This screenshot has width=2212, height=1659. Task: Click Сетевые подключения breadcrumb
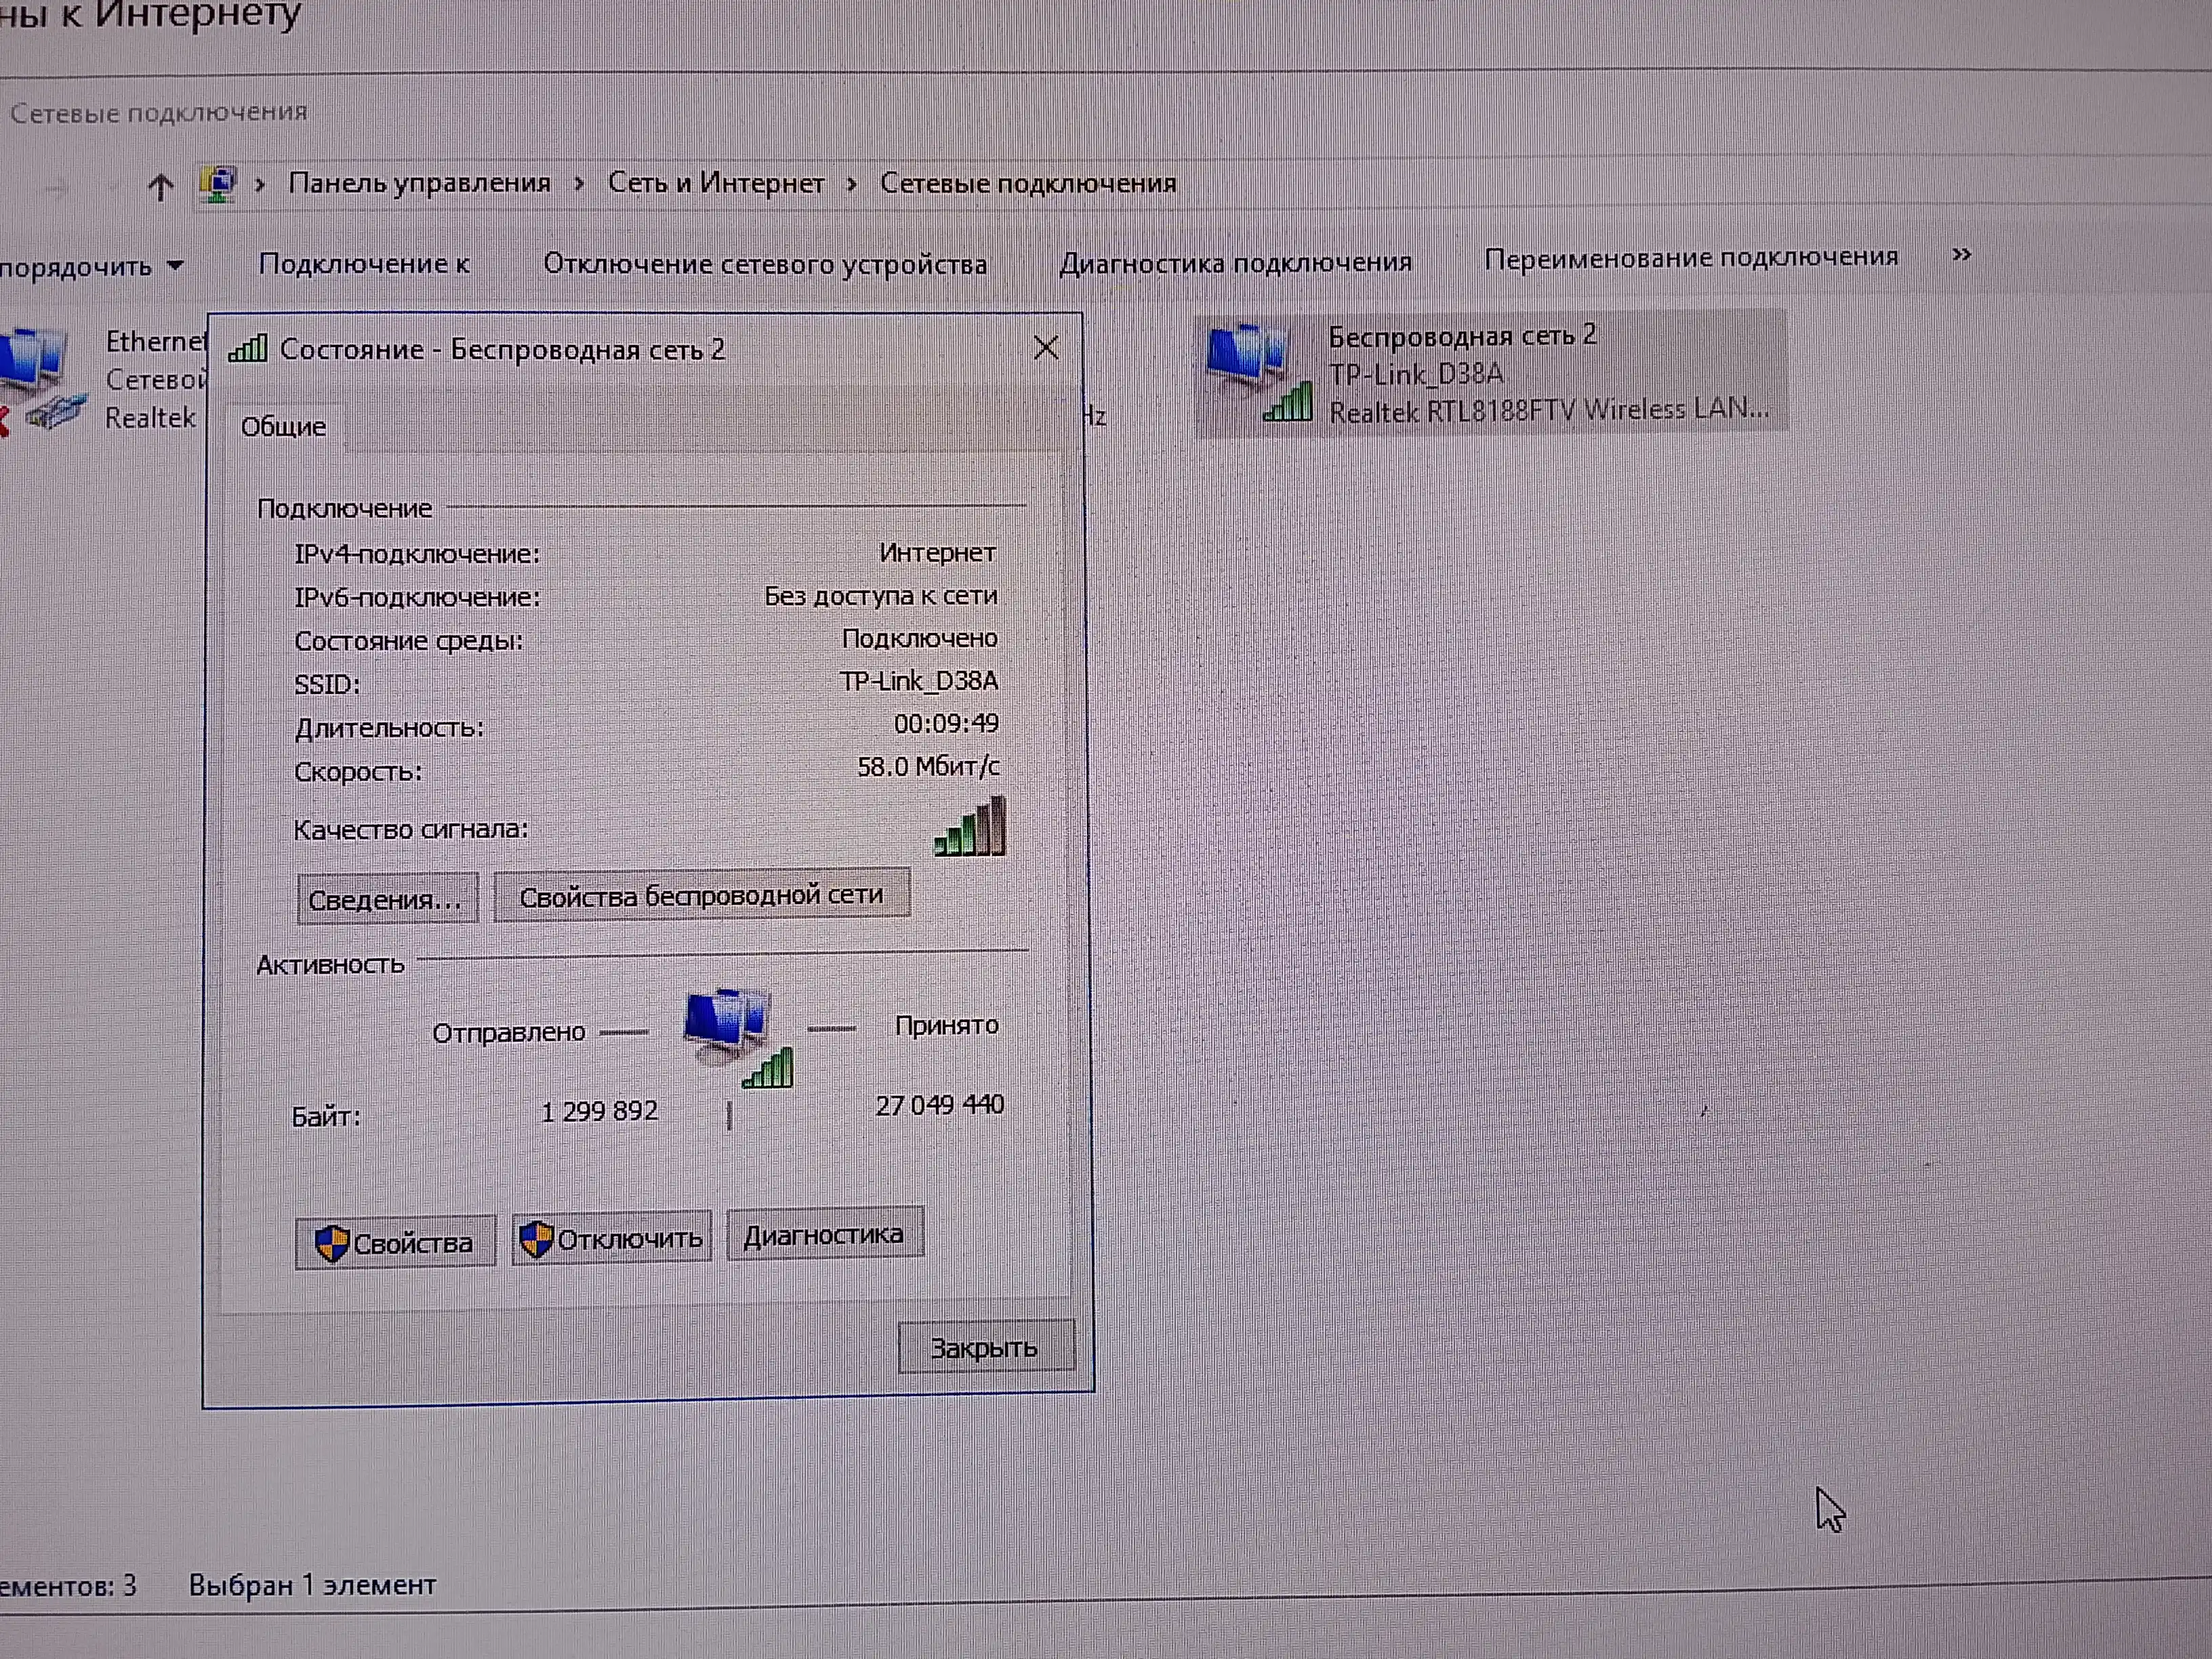[1028, 183]
